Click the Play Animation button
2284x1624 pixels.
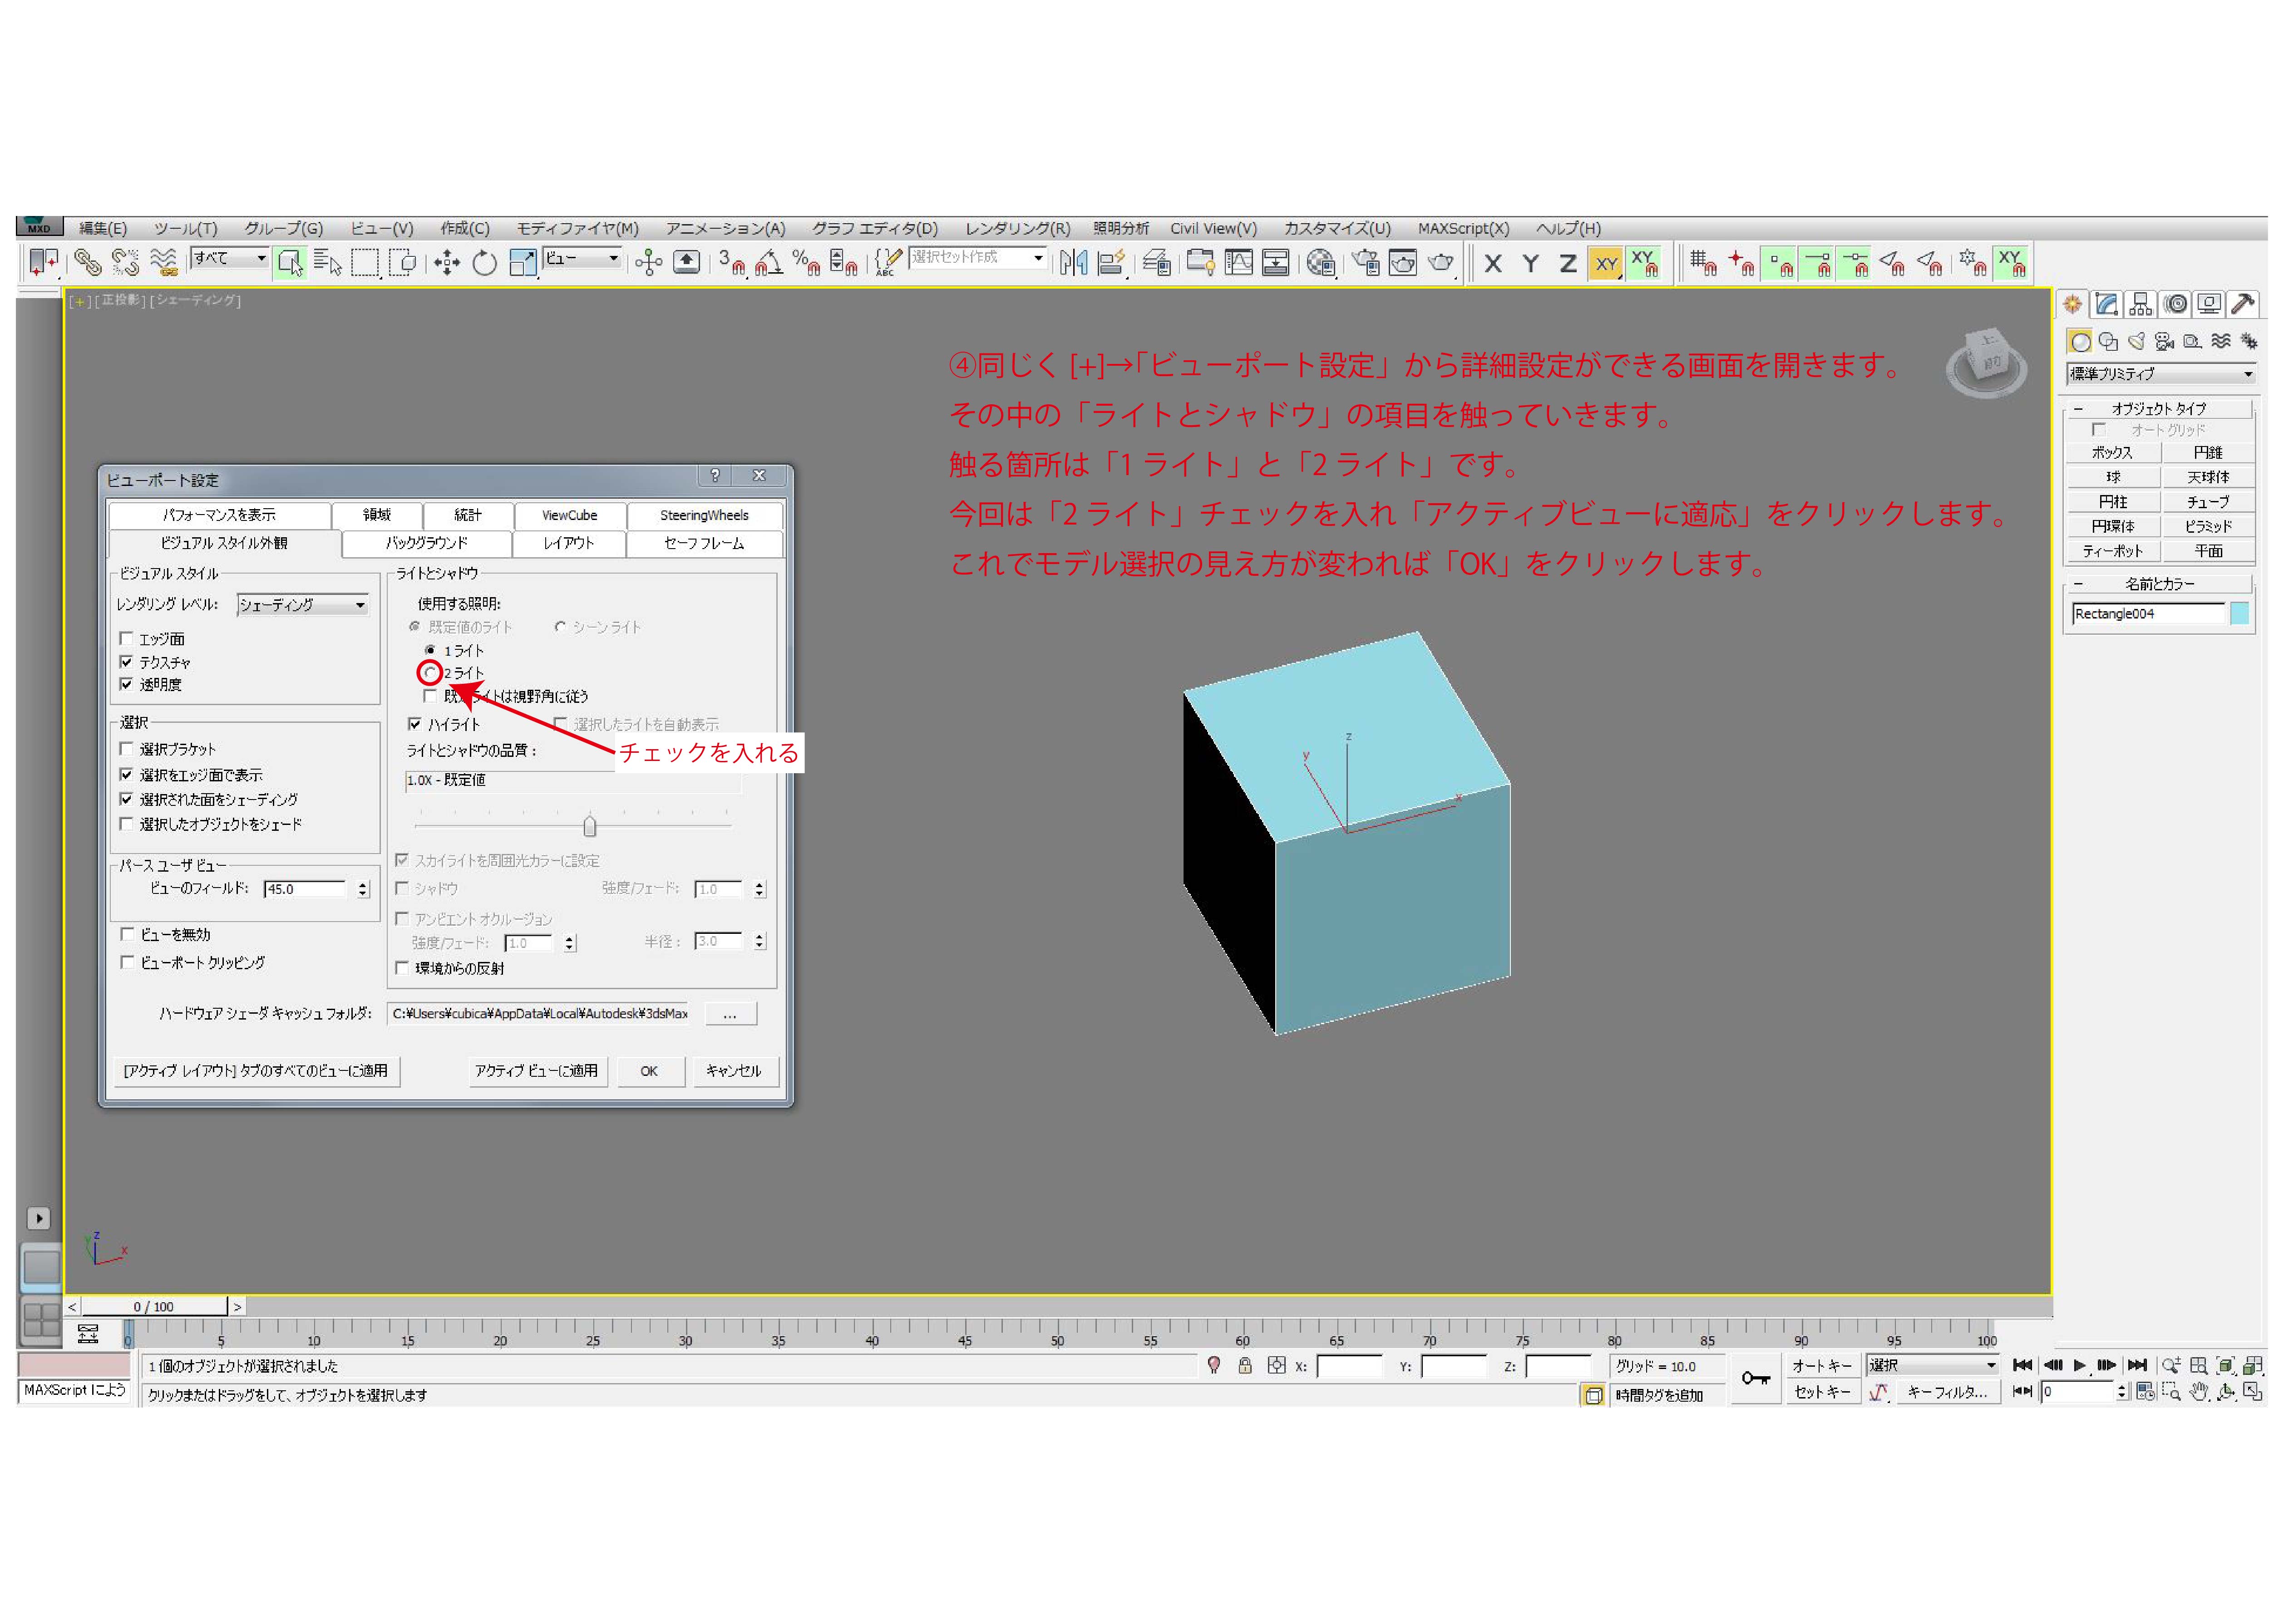[2079, 1365]
